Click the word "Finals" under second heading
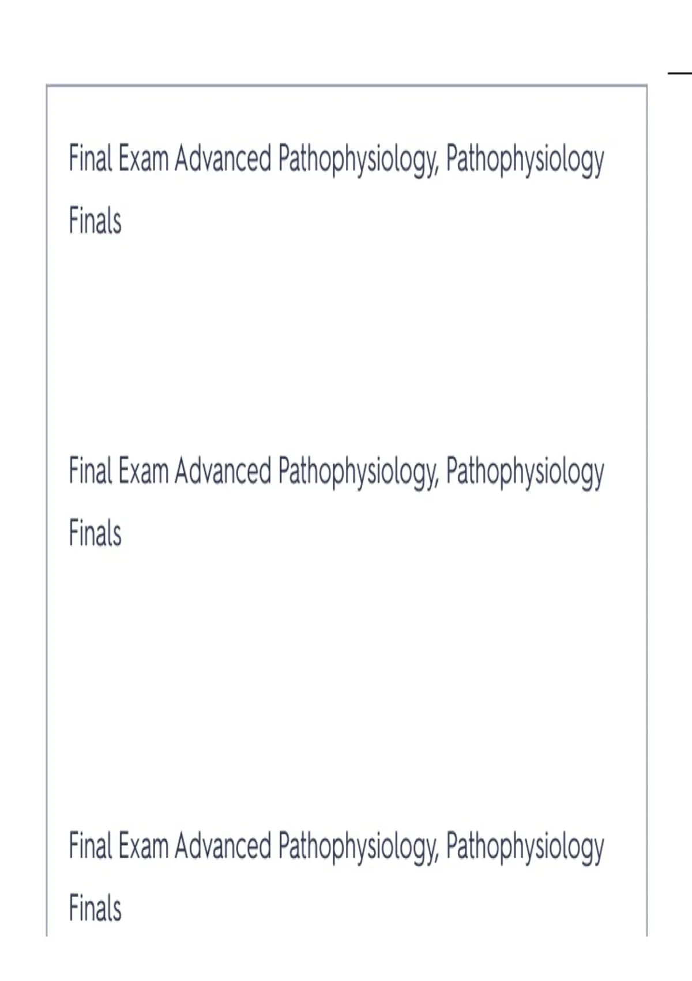 point(95,533)
